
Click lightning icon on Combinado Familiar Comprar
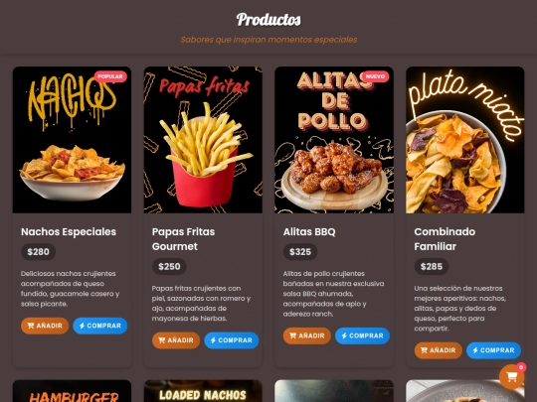[475, 350]
